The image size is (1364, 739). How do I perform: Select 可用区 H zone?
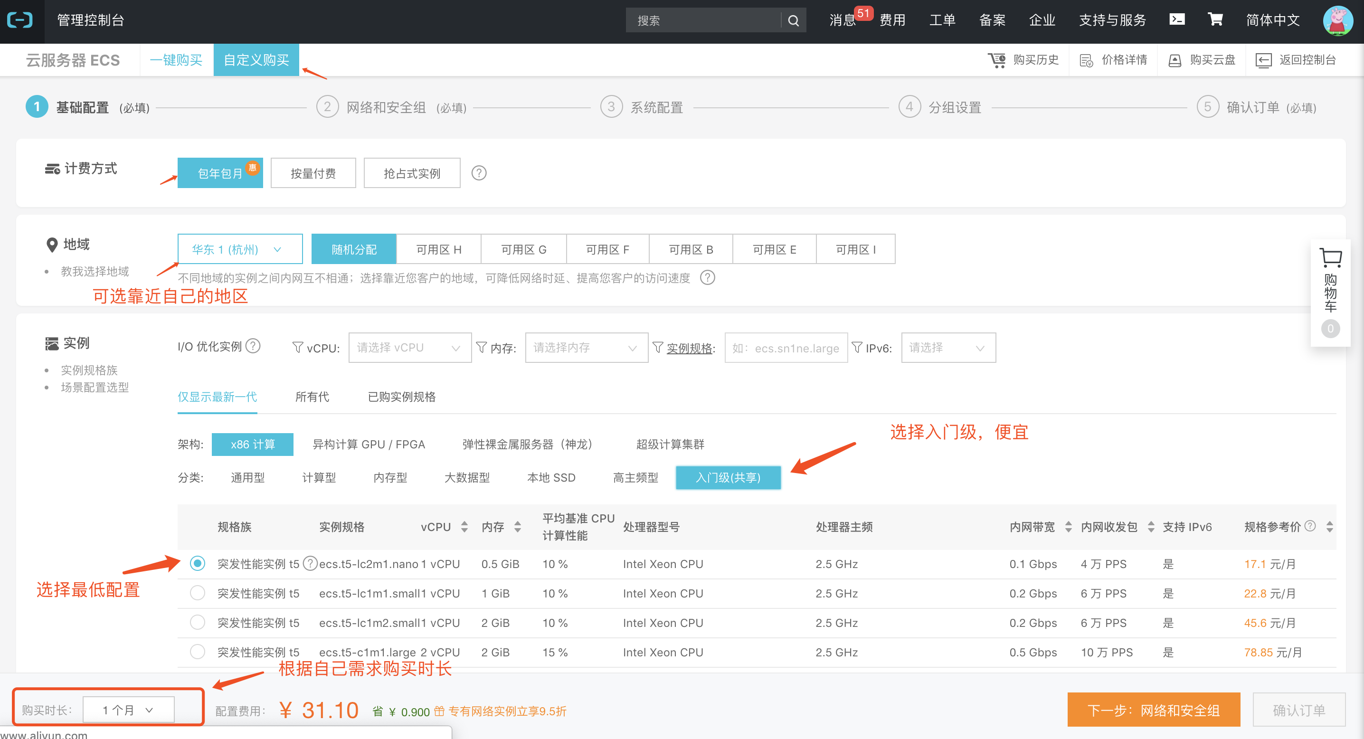[438, 249]
